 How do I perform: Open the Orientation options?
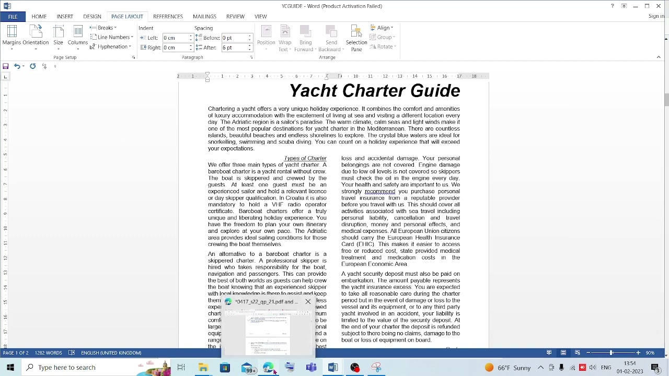pos(36,38)
